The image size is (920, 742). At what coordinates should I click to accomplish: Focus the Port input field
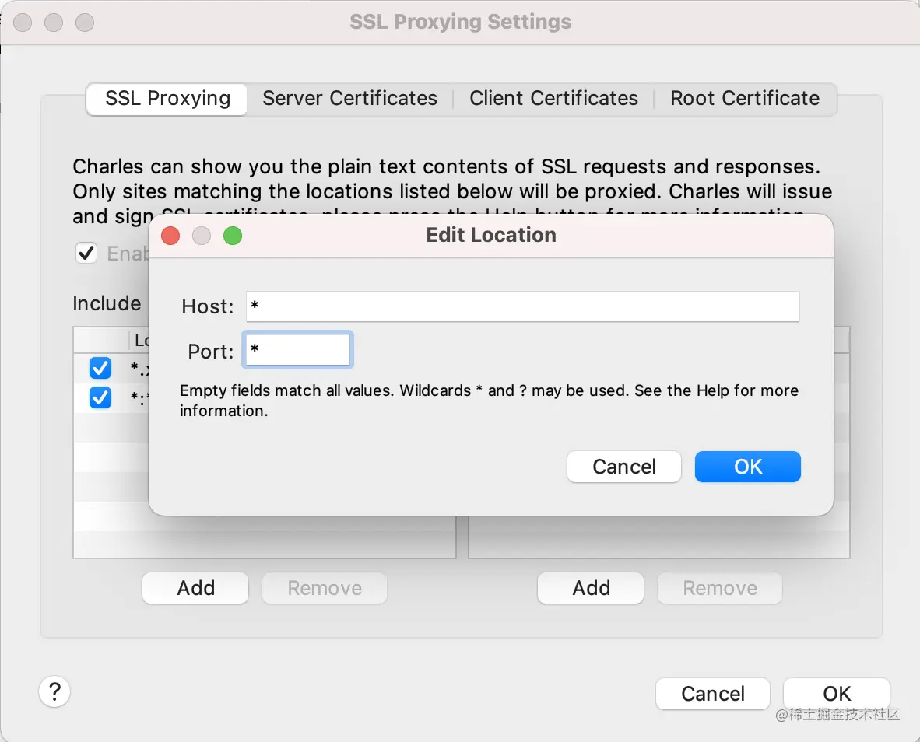coord(297,351)
